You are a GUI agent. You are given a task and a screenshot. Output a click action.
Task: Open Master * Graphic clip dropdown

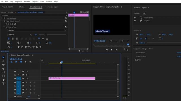[15, 12]
